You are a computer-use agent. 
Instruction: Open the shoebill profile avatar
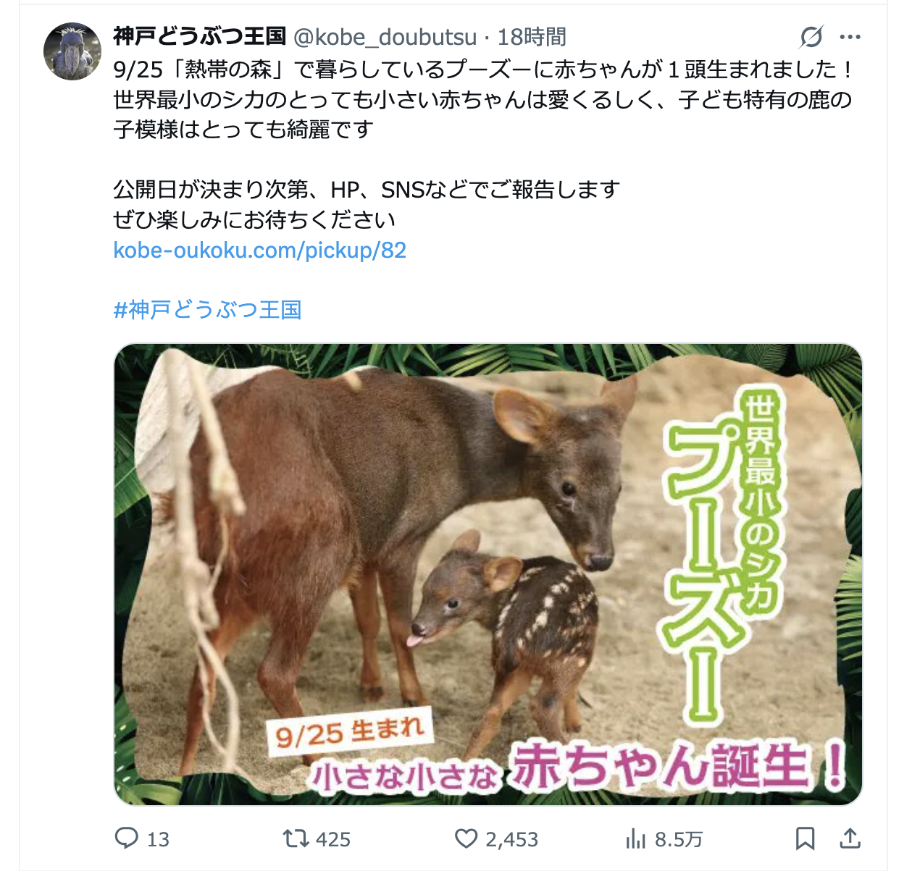[x=72, y=51]
